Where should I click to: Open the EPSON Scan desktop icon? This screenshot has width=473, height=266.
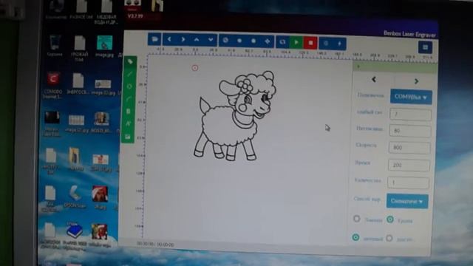pyautogui.click(x=75, y=196)
